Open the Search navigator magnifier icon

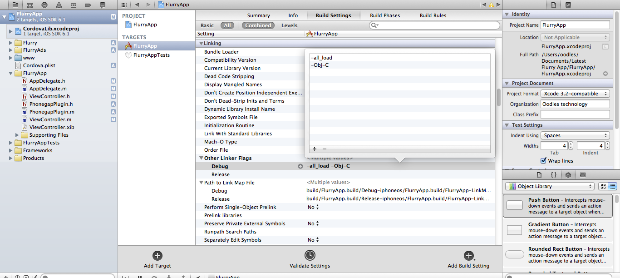pos(44,5)
